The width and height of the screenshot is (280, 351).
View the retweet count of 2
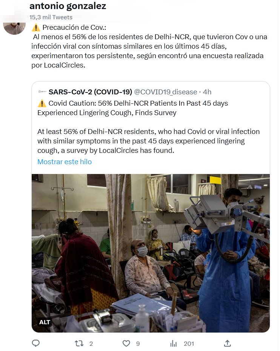click(91, 343)
